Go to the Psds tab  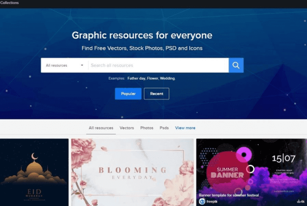point(164,128)
